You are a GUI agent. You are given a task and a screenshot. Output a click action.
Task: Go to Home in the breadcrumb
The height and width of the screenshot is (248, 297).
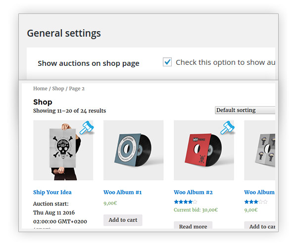click(40, 89)
